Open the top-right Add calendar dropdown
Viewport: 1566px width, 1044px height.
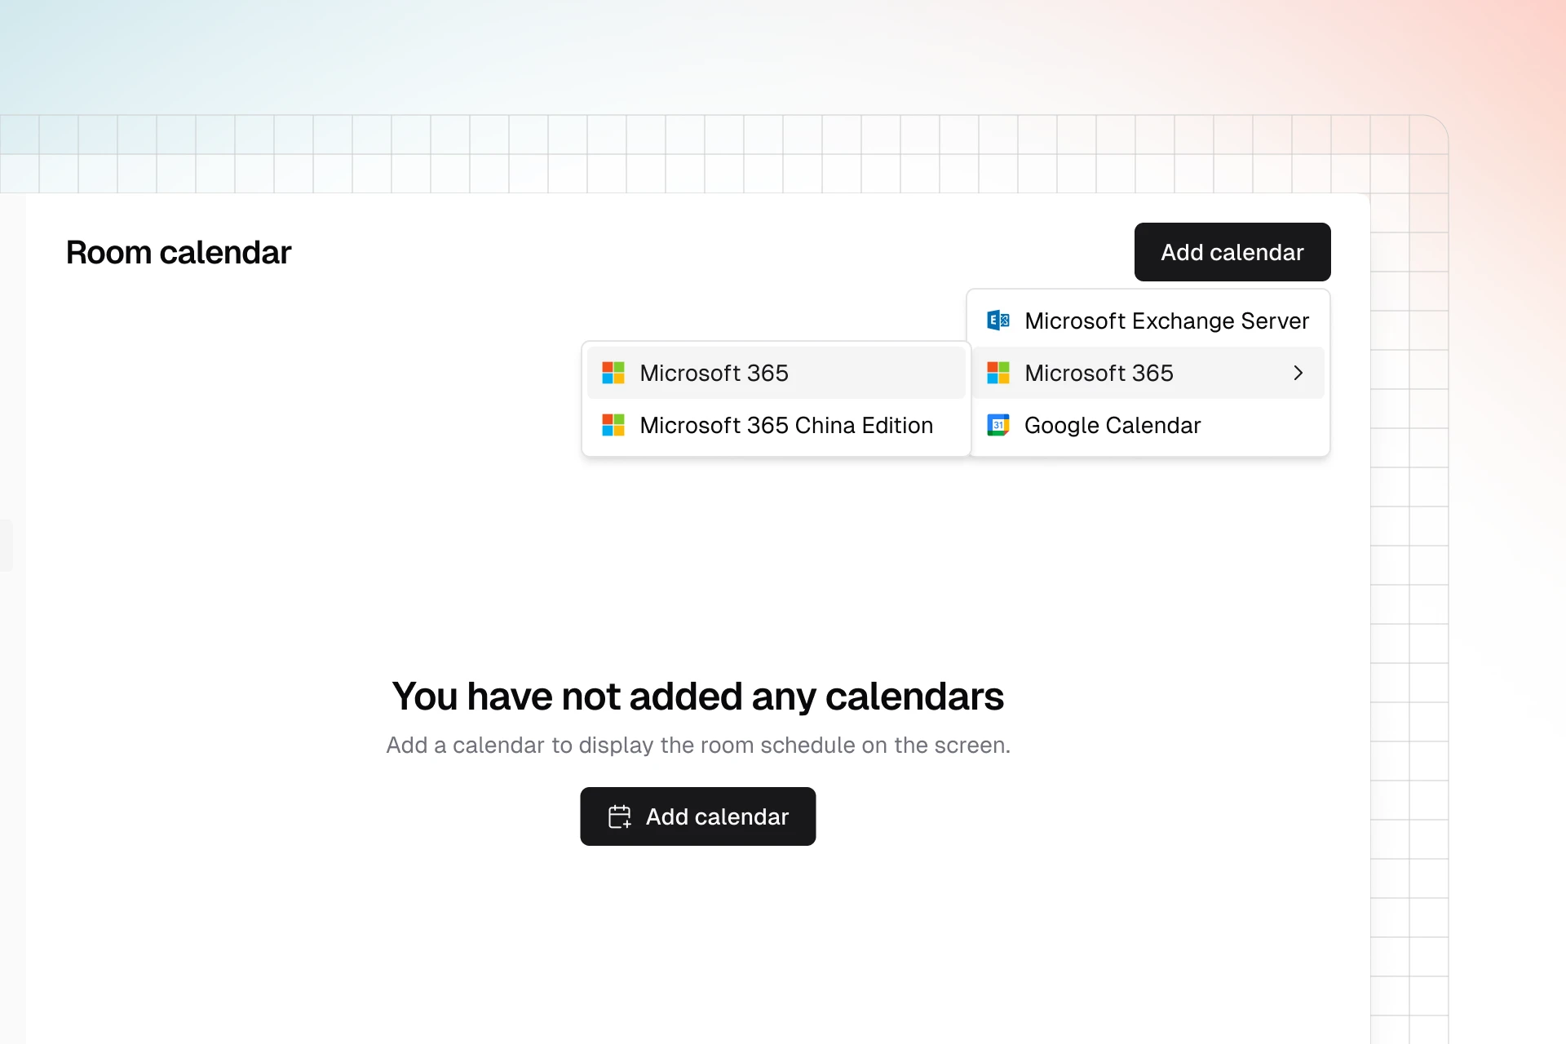click(x=1232, y=252)
